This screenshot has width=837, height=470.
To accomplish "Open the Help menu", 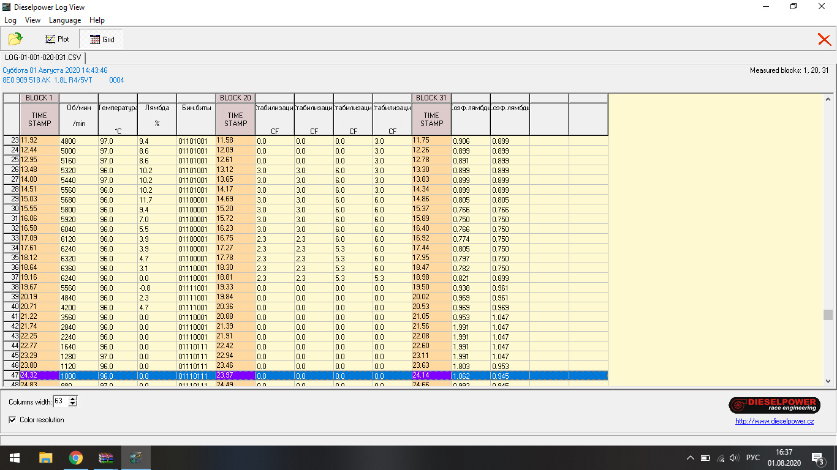I will click(97, 20).
